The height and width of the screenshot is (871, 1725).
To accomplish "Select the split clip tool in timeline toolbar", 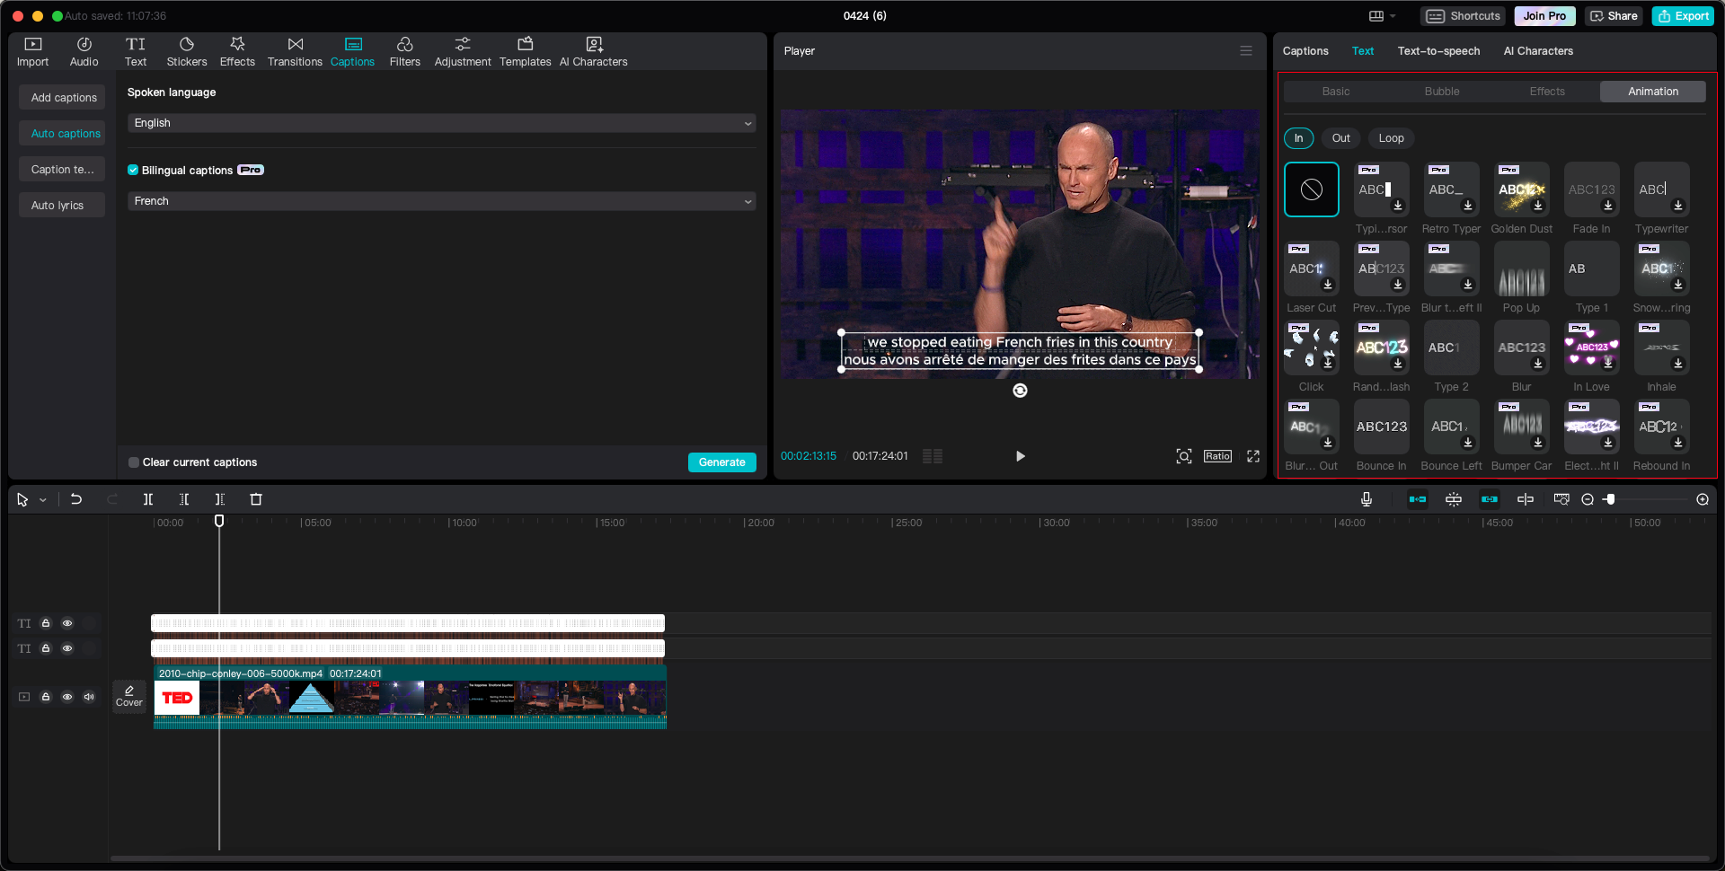I will (148, 499).
